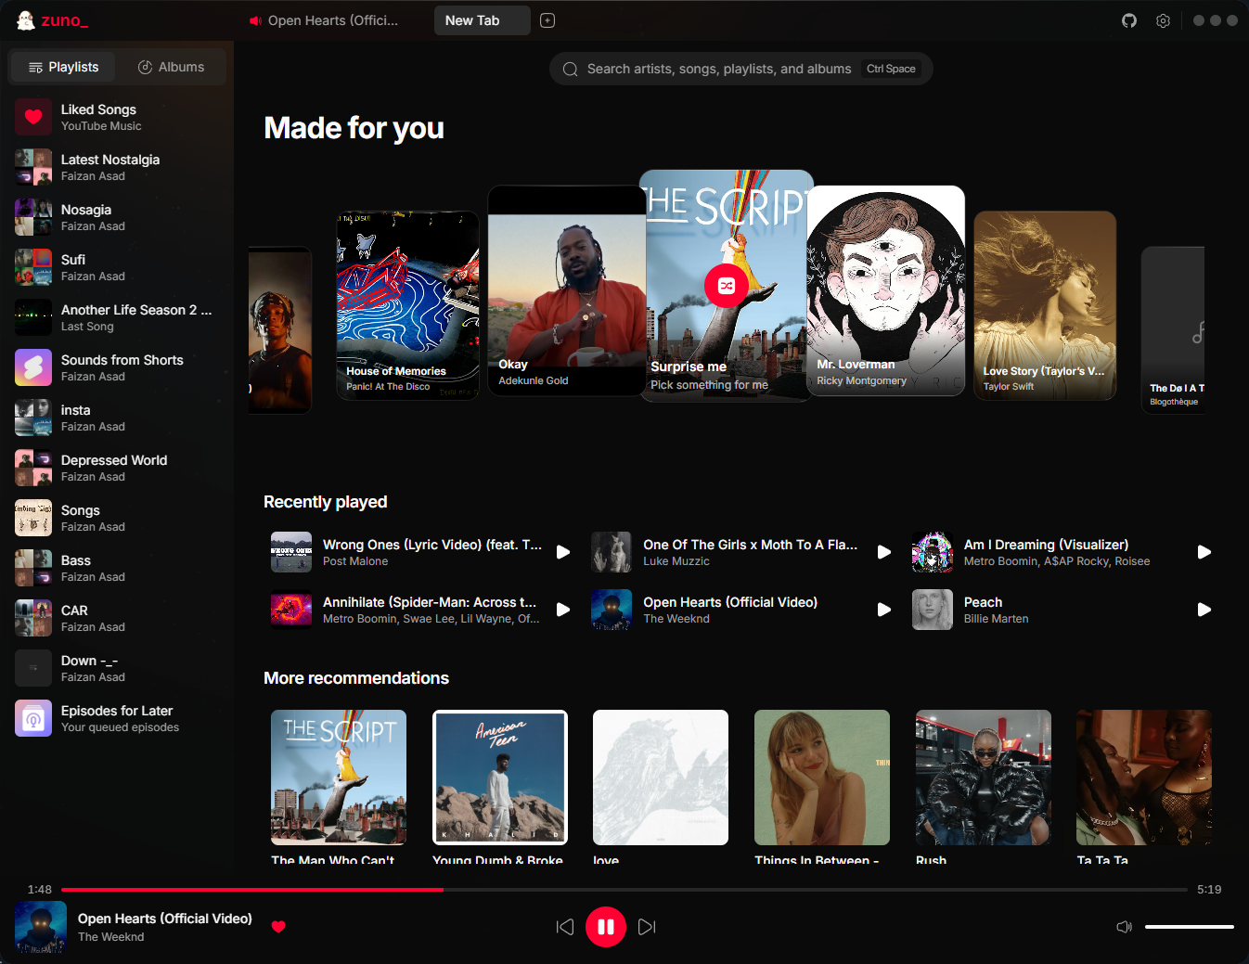1249x964 pixels.
Task: Open the Episodes for Later playlist
Action: [x=117, y=718]
